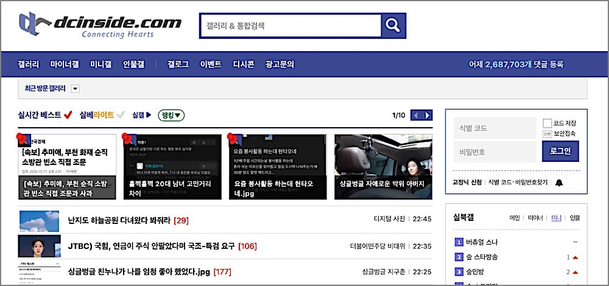Expand the 최근 방문 갤러리 dropdown
609x286 pixels.
click(x=76, y=88)
